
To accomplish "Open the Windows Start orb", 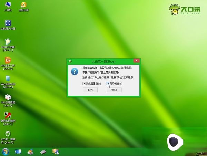I will pyautogui.click(x=6, y=152).
